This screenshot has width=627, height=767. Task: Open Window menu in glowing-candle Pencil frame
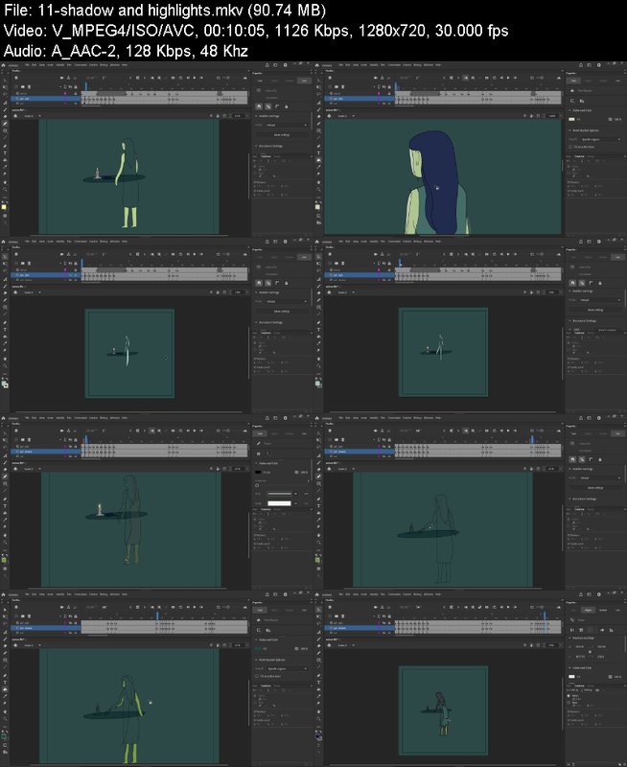(114, 418)
